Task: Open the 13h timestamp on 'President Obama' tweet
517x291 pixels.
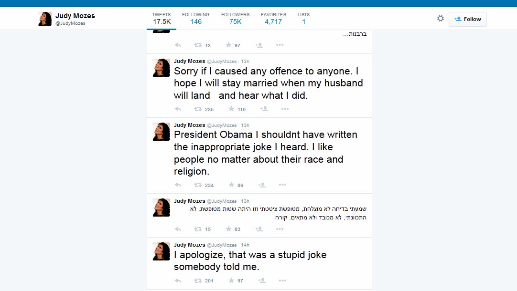Action: pos(245,125)
